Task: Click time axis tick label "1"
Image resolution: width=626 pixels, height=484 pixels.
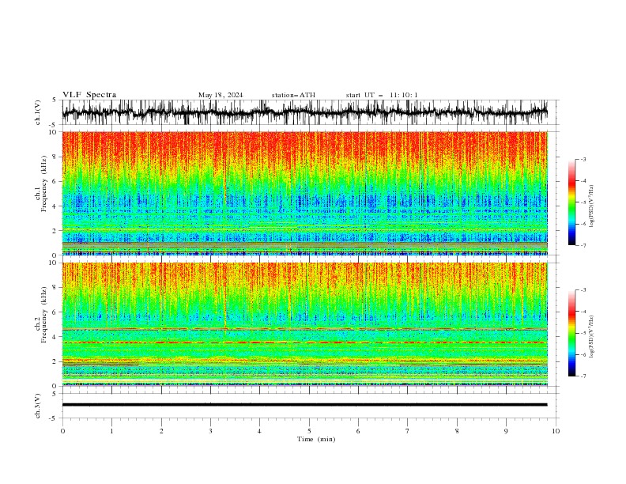Action: [111, 431]
